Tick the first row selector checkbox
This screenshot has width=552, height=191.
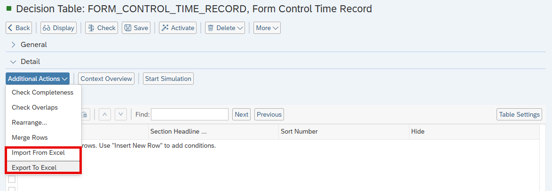[x=12, y=179]
